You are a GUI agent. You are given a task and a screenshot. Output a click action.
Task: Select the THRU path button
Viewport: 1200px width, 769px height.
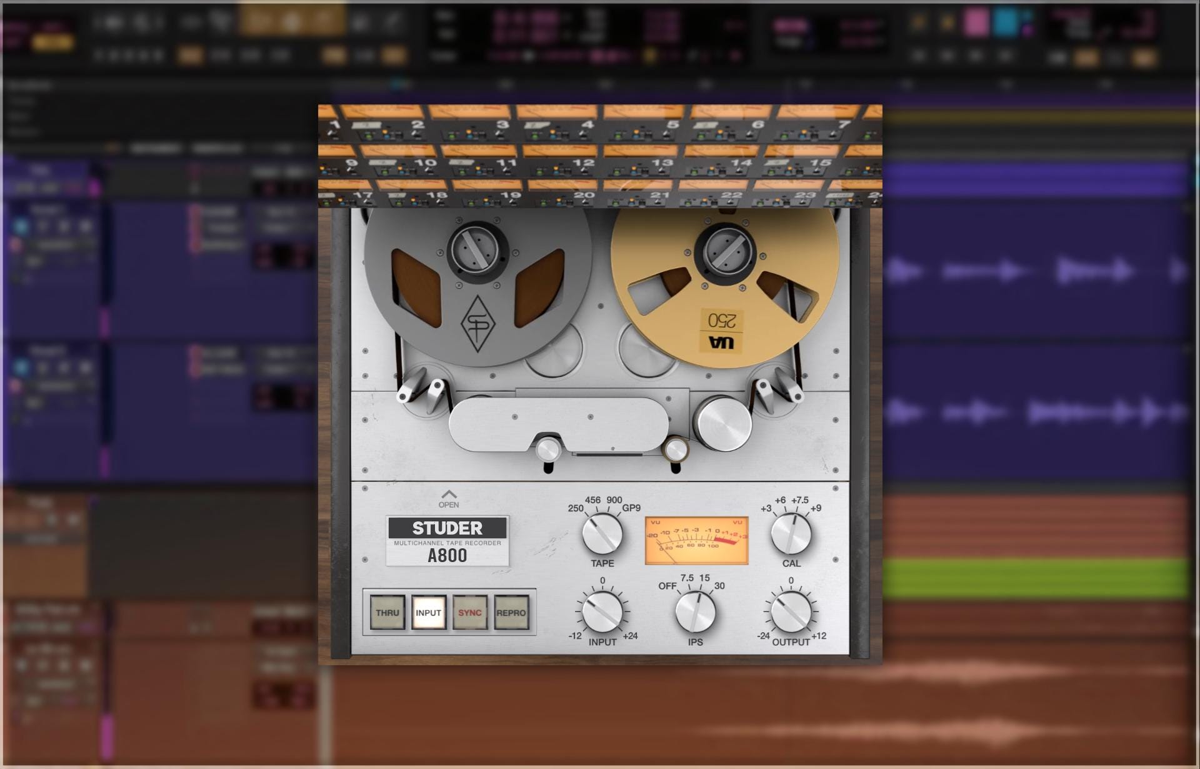click(387, 613)
